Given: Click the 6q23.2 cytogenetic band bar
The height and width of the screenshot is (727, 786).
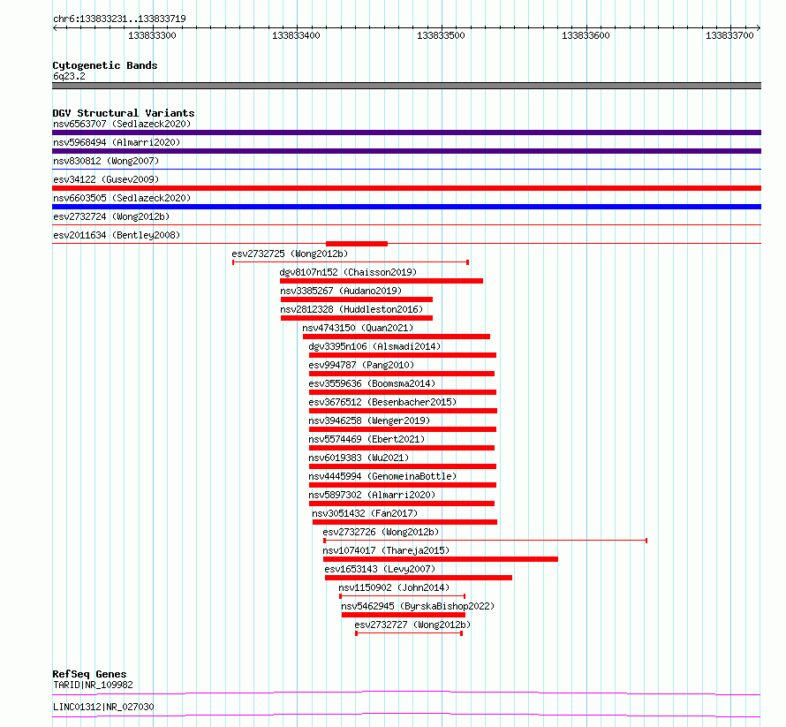Looking at the screenshot, I should pos(406,86).
